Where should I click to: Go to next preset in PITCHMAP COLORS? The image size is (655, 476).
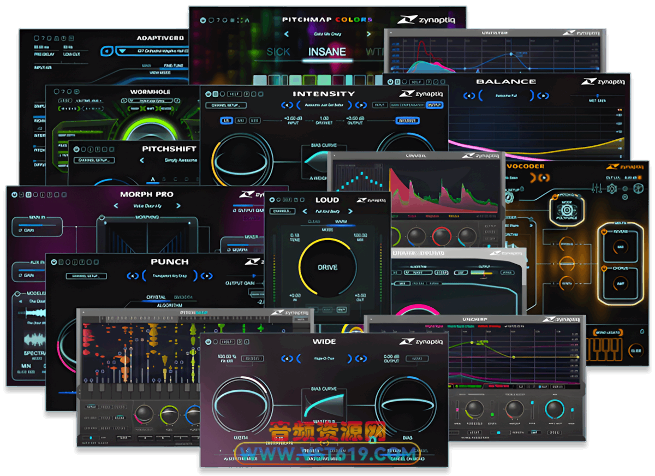click(368, 34)
